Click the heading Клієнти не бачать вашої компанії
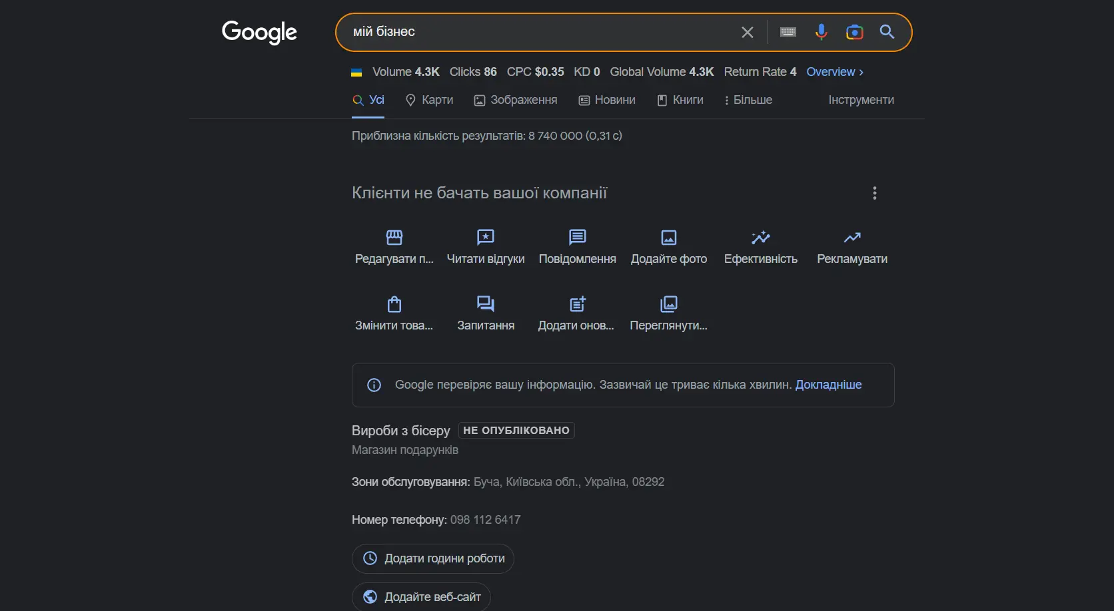The width and height of the screenshot is (1114, 611). [480, 193]
